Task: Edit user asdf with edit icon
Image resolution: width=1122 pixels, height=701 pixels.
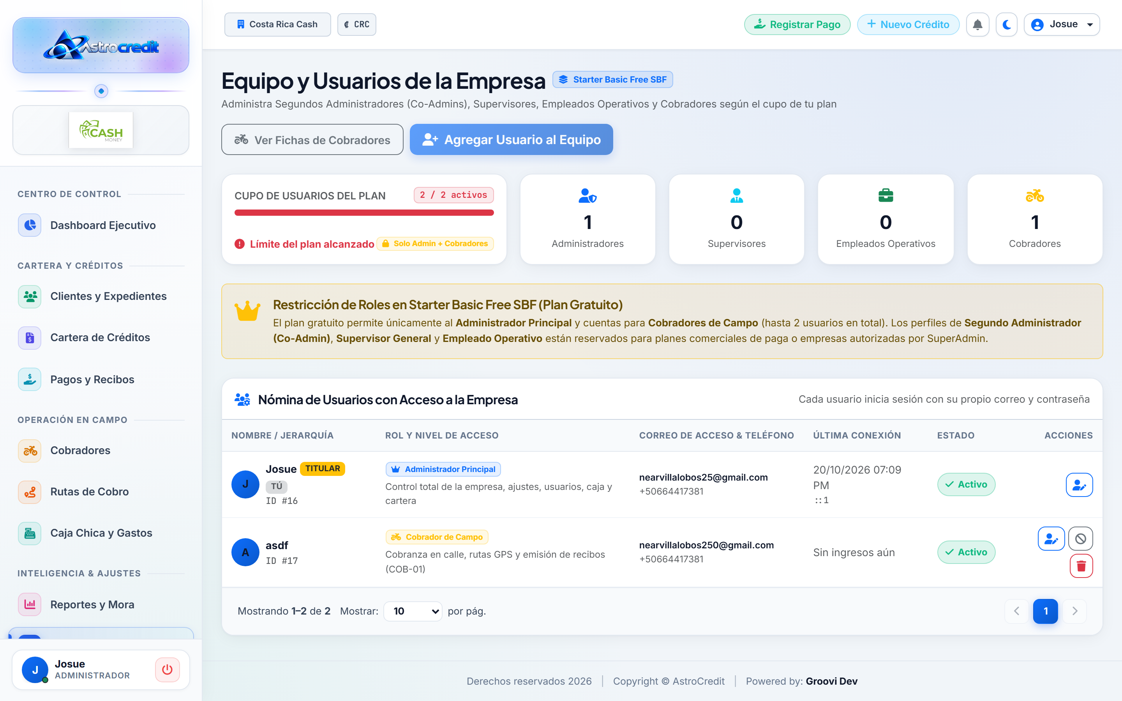Action: (1051, 539)
